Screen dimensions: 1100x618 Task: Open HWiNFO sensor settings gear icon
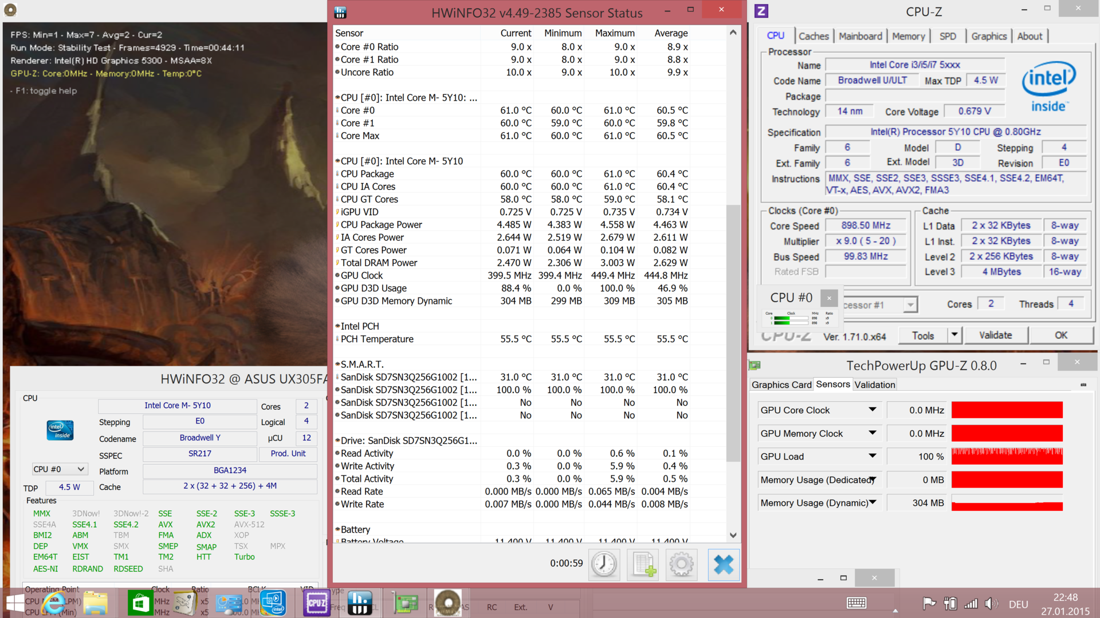point(682,564)
